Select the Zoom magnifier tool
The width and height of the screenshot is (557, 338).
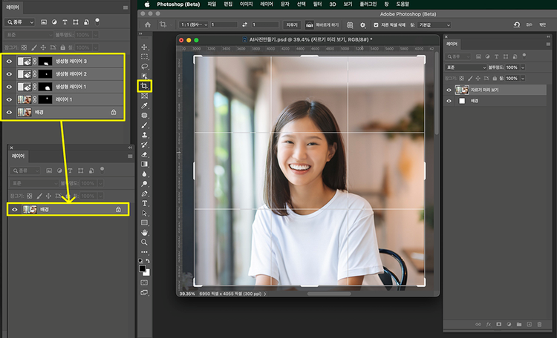(144, 242)
